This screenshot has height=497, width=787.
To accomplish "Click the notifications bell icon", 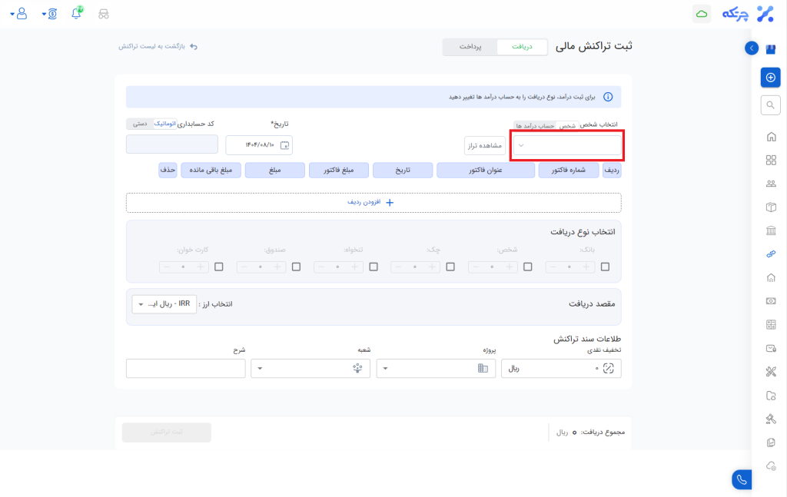I will (76, 14).
